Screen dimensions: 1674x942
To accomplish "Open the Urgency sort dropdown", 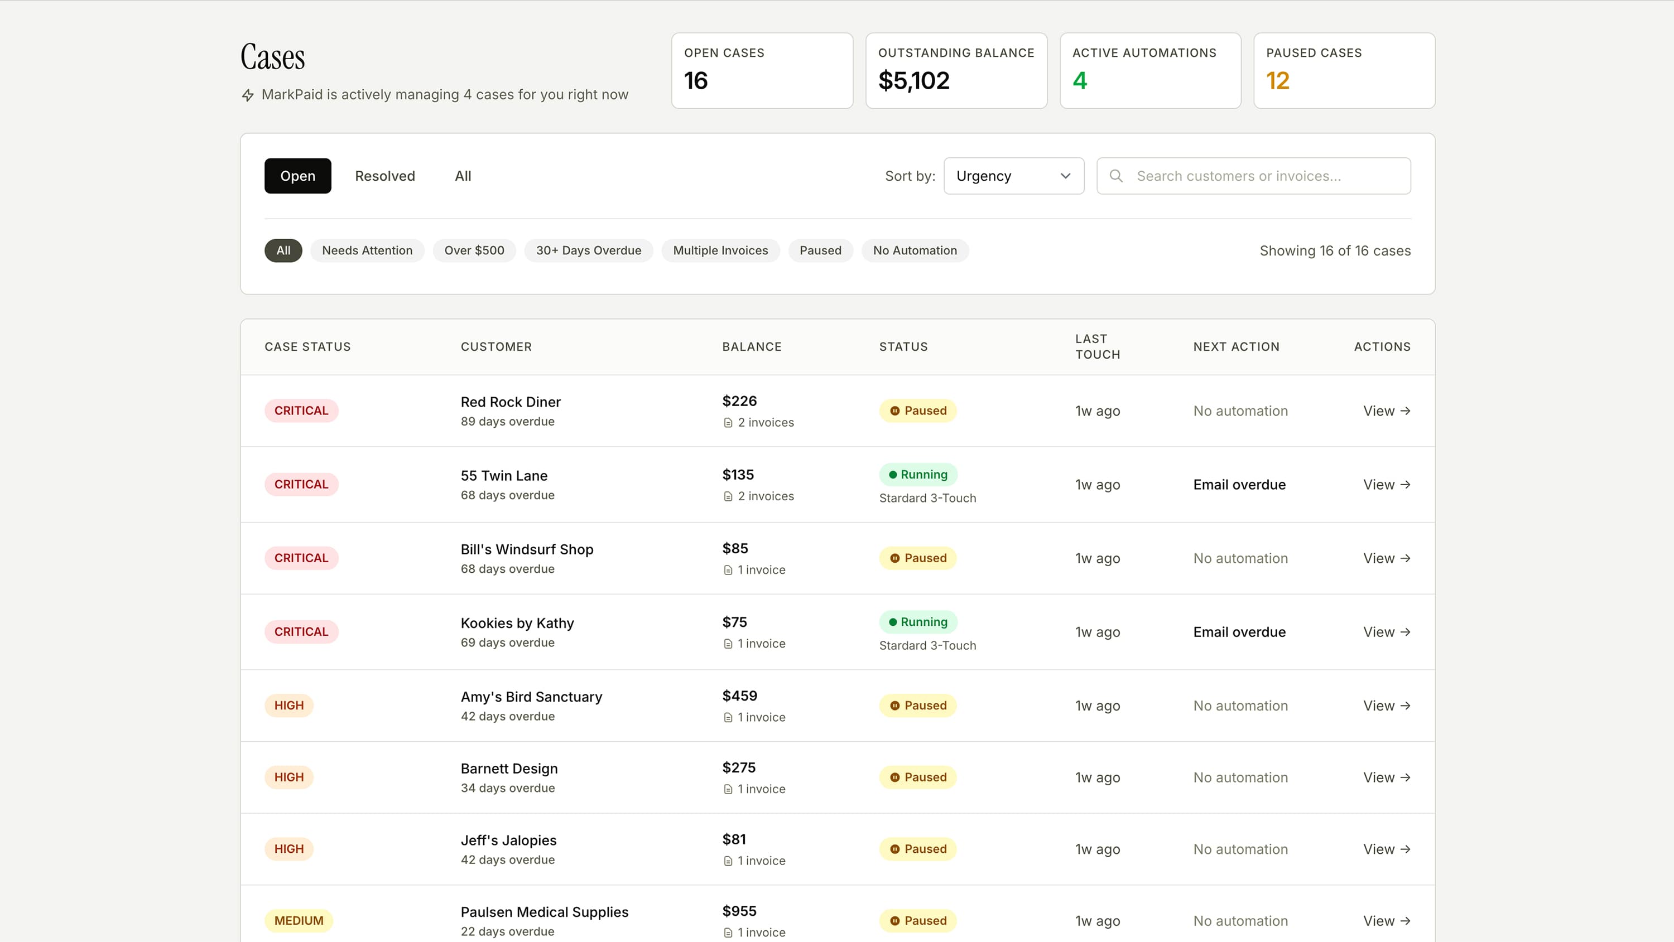I will click(x=1013, y=176).
